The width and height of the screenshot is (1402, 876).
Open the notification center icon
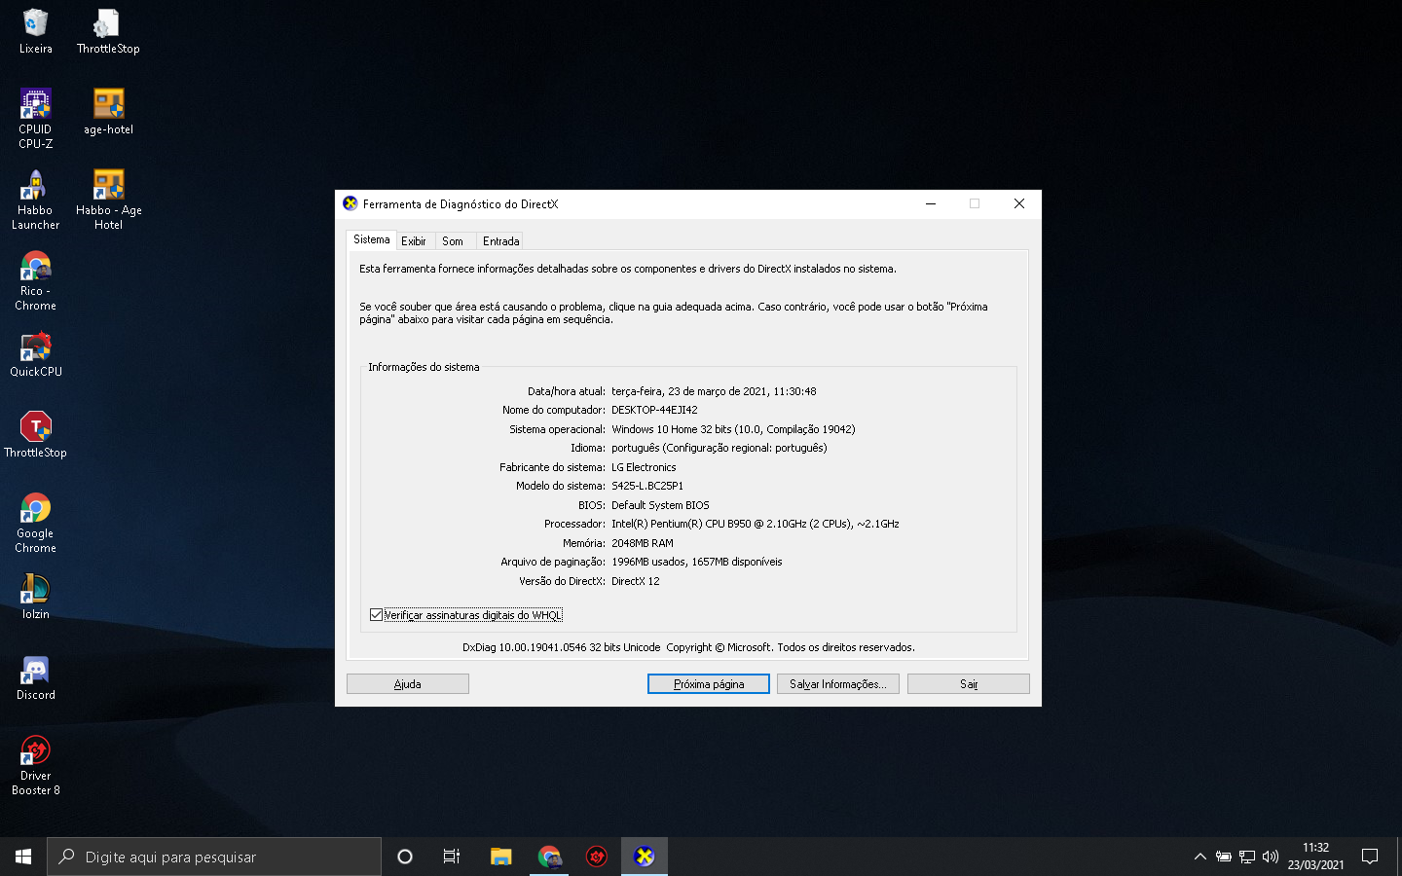[1370, 857]
